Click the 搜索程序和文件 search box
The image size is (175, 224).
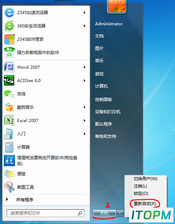(45, 213)
